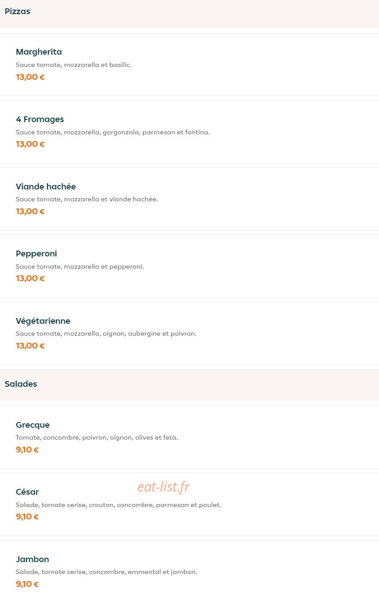The image size is (379, 596).
Task: Choose the Viande hachée pizza
Action: tap(189, 199)
